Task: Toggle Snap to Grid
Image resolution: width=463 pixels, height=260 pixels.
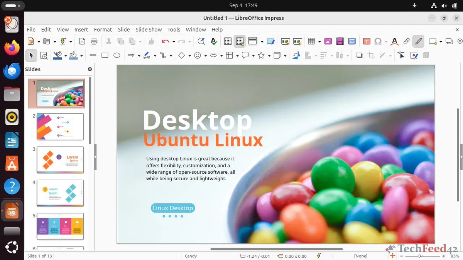Action: pyautogui.click(x=240, y=41)
